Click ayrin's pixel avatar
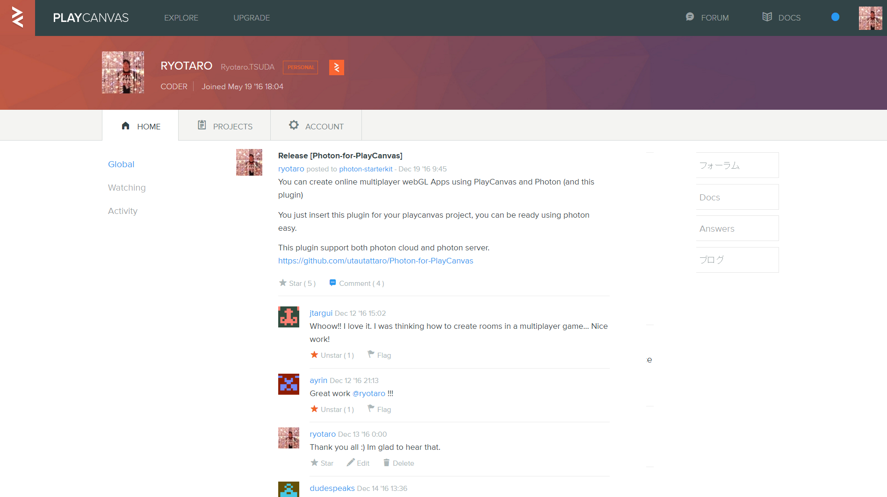 pyautogui.click(x=288, y=384)
